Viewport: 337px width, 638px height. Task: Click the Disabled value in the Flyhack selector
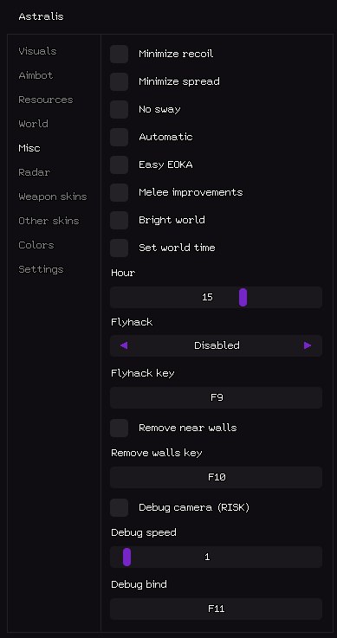[217, 345]
